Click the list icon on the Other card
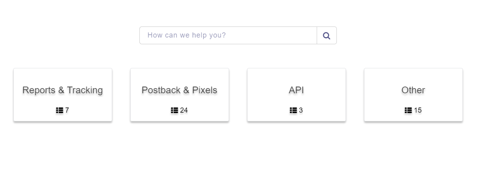The width and height of the screenshot is (477, 181). pos(408,110)
